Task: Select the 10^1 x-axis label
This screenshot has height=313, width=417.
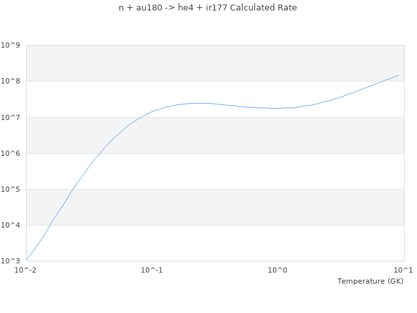Action: pos(403,270)
